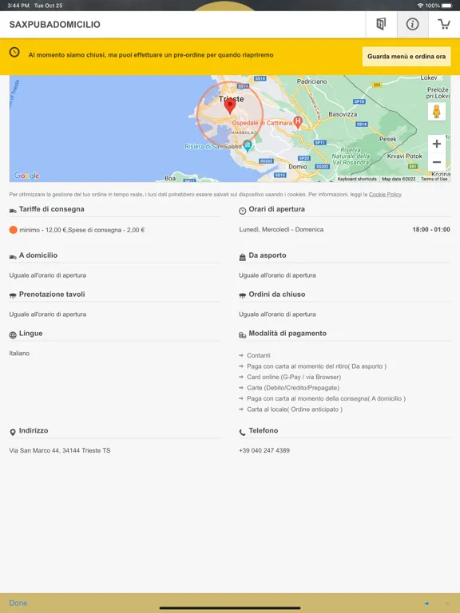Click the clock icon in yellow banner

14,52
